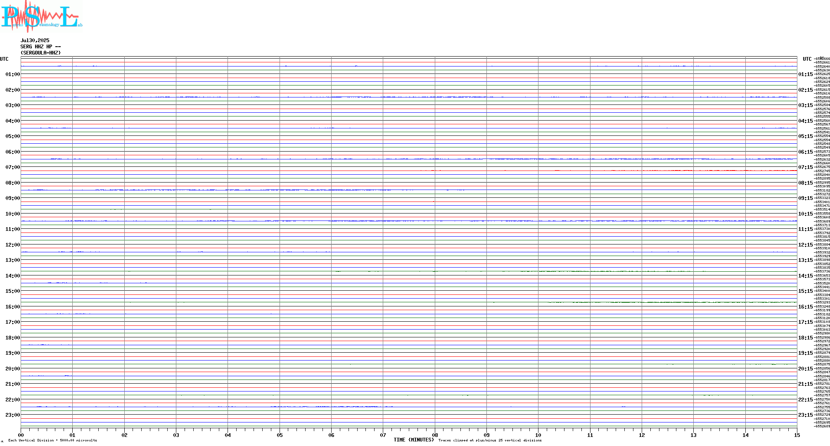Click bottom axis minute tick 15
The width and height of the screenshot is (830, 446).
pyautogui.click(x=797, y=435)
